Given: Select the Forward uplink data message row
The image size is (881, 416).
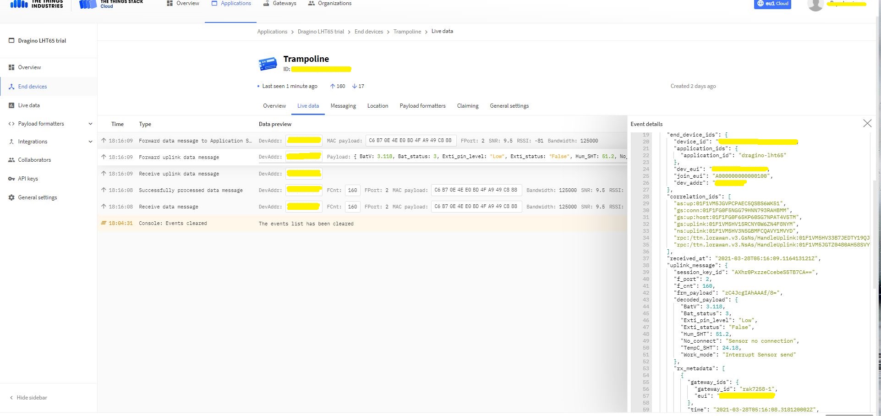Looking at the screenshot, I should [179, 157].
